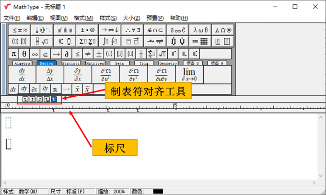Open the matrix templates palette
Viewport: 326px width, 195px height.
coord(200,41)
